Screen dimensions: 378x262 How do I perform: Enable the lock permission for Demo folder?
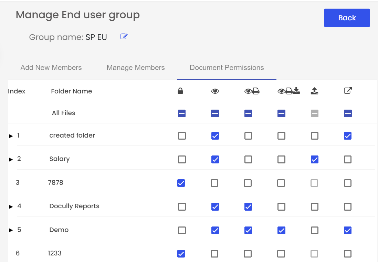point(182,230)
